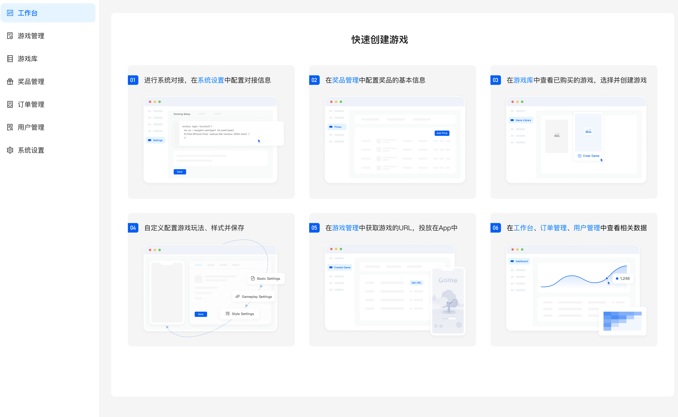Follow the 系统设置 link in step 01
The height and width of the screenshot is (417, 678).
coord(211,80)
